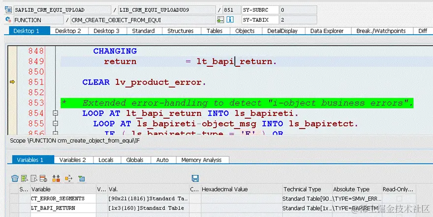The height and width of the screenshot is (217, 433).
Task: Click the Technical Type column header
Action: pyautogui.click(x=307, y=189)
